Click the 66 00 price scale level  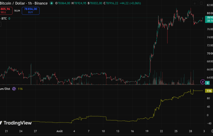[210, 69]
